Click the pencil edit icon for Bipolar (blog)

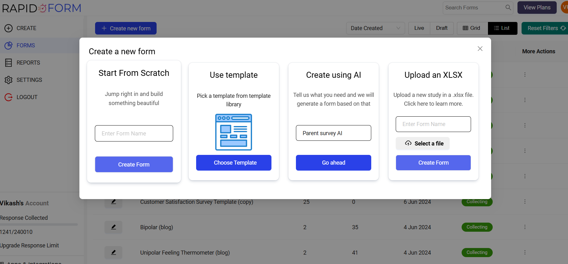pyautogui.click(x=114, y=227)
